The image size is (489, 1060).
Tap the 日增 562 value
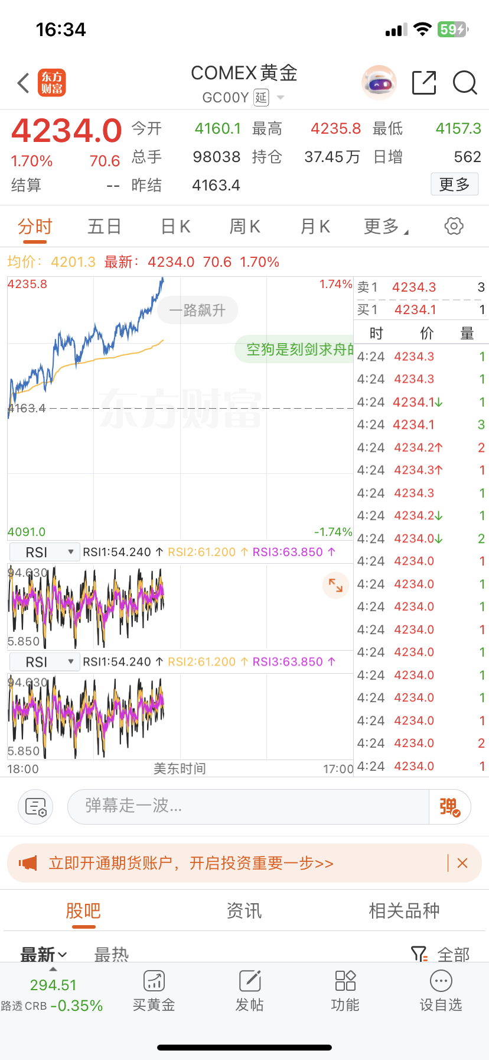click(468, 157)
